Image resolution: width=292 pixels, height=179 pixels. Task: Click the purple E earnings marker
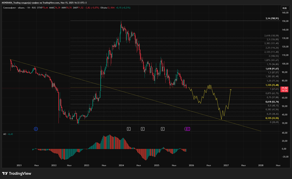point(188,129)
